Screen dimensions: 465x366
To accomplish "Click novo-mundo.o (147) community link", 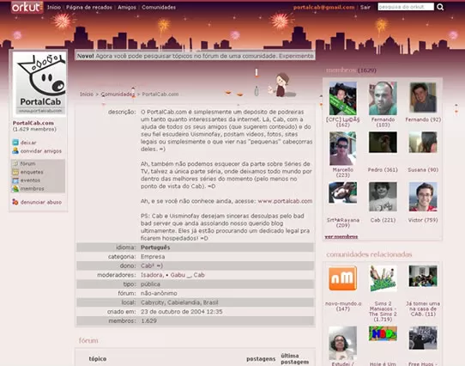I will click(343, 306).
